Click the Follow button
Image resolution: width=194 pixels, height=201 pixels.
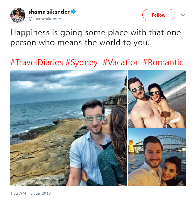[x=159, y=15]
